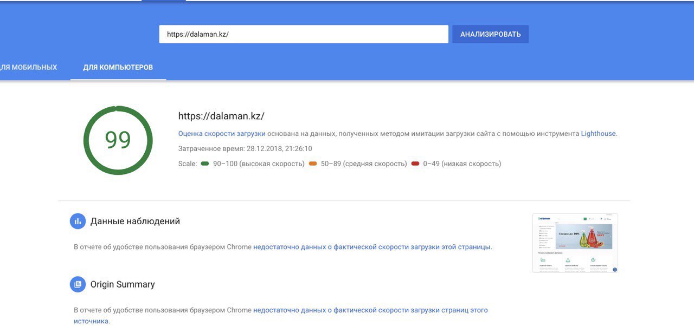Image resolution: width=694 pixels, height=326 pixels.
Task: Click the Затраченное время 28.12.2018 timestamp
Action: pyautogui.click(x=245, y=148)
